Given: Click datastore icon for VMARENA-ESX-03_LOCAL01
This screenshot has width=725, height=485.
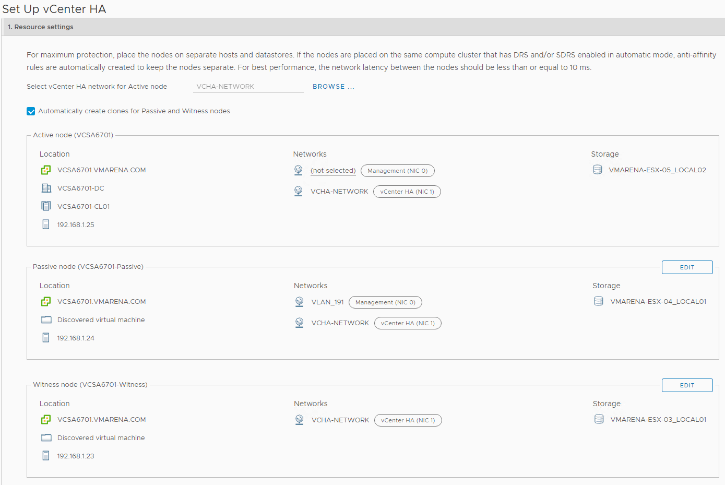Looking at the screenshot, I should [599, 419].
